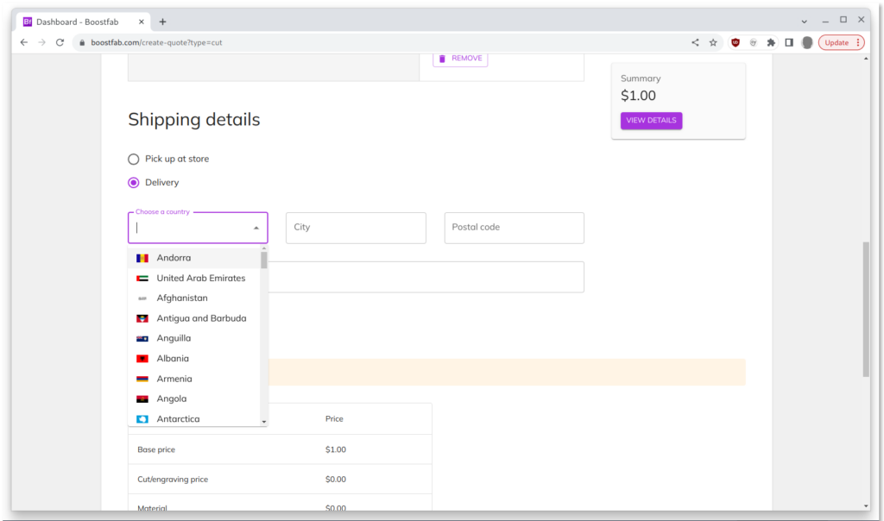Reload the Boostfab page

click(x=60, y=42)
